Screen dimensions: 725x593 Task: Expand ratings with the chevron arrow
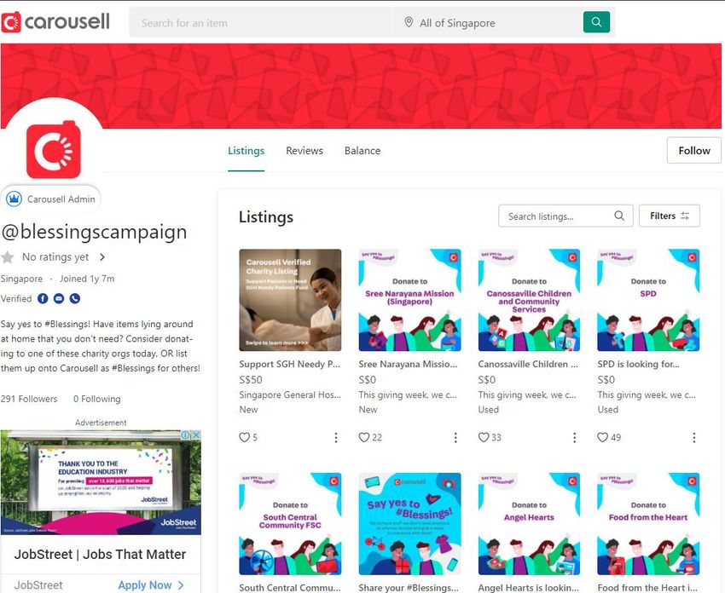(102, 256)
